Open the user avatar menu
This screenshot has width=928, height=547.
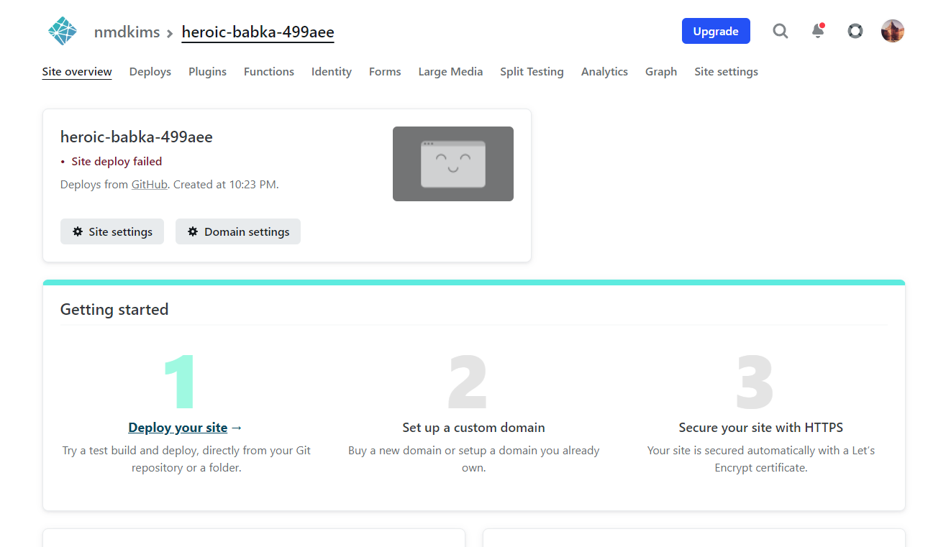pyautogui.click(x=893, y=31)
